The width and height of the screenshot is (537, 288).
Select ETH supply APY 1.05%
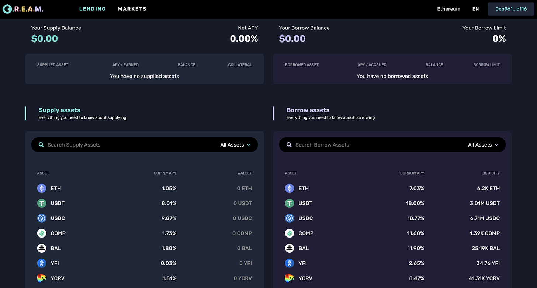point(169,188)
